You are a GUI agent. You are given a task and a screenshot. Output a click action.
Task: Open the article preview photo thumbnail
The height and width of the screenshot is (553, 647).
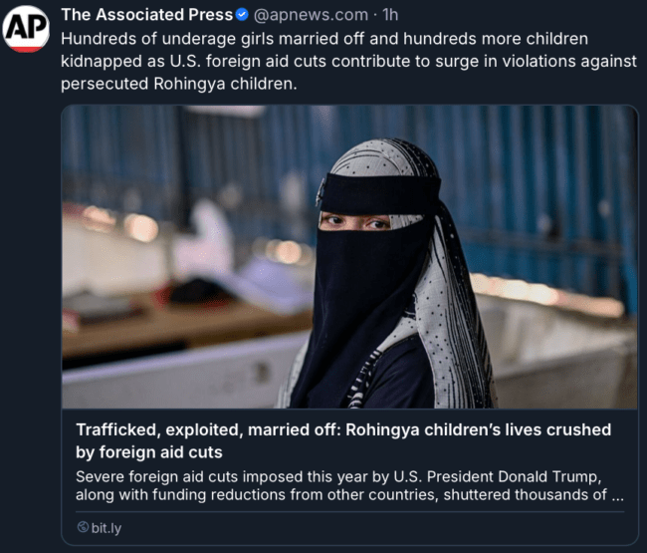[x=349, y=257]
